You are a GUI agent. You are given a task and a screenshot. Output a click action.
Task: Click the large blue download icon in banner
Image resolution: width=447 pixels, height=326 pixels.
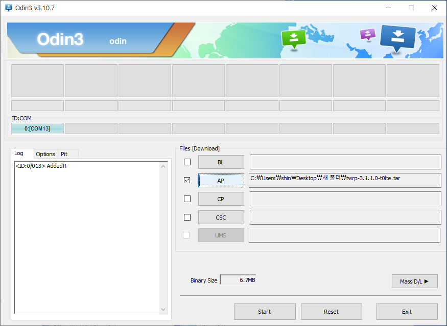click(397, 38)
